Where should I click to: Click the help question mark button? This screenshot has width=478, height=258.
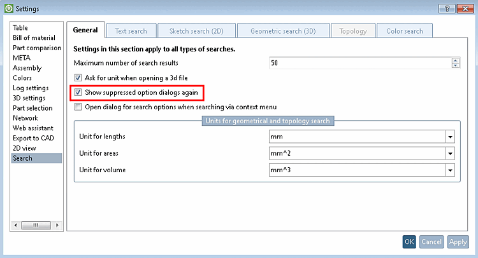point(447,8)
